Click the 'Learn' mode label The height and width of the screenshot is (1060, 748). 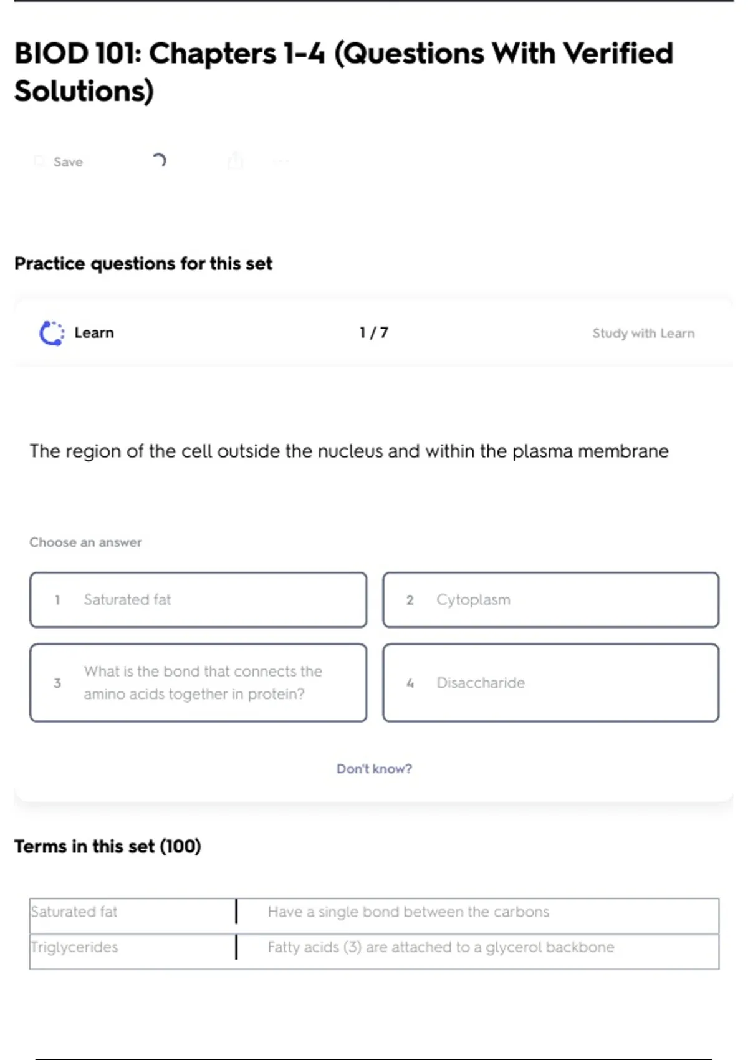point(94,333)
